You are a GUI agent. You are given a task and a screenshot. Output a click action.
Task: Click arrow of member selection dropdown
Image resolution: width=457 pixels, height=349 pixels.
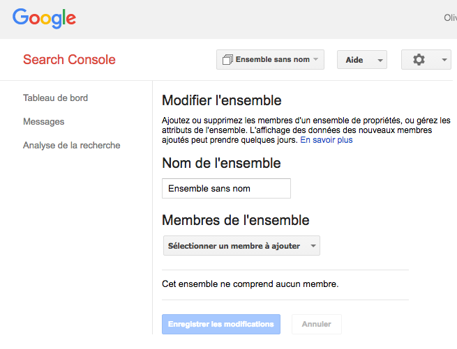[313, 246]
